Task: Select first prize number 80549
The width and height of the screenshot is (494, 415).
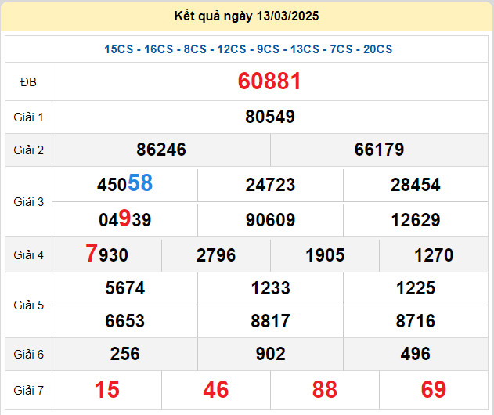Action: (x=270, y=117)
